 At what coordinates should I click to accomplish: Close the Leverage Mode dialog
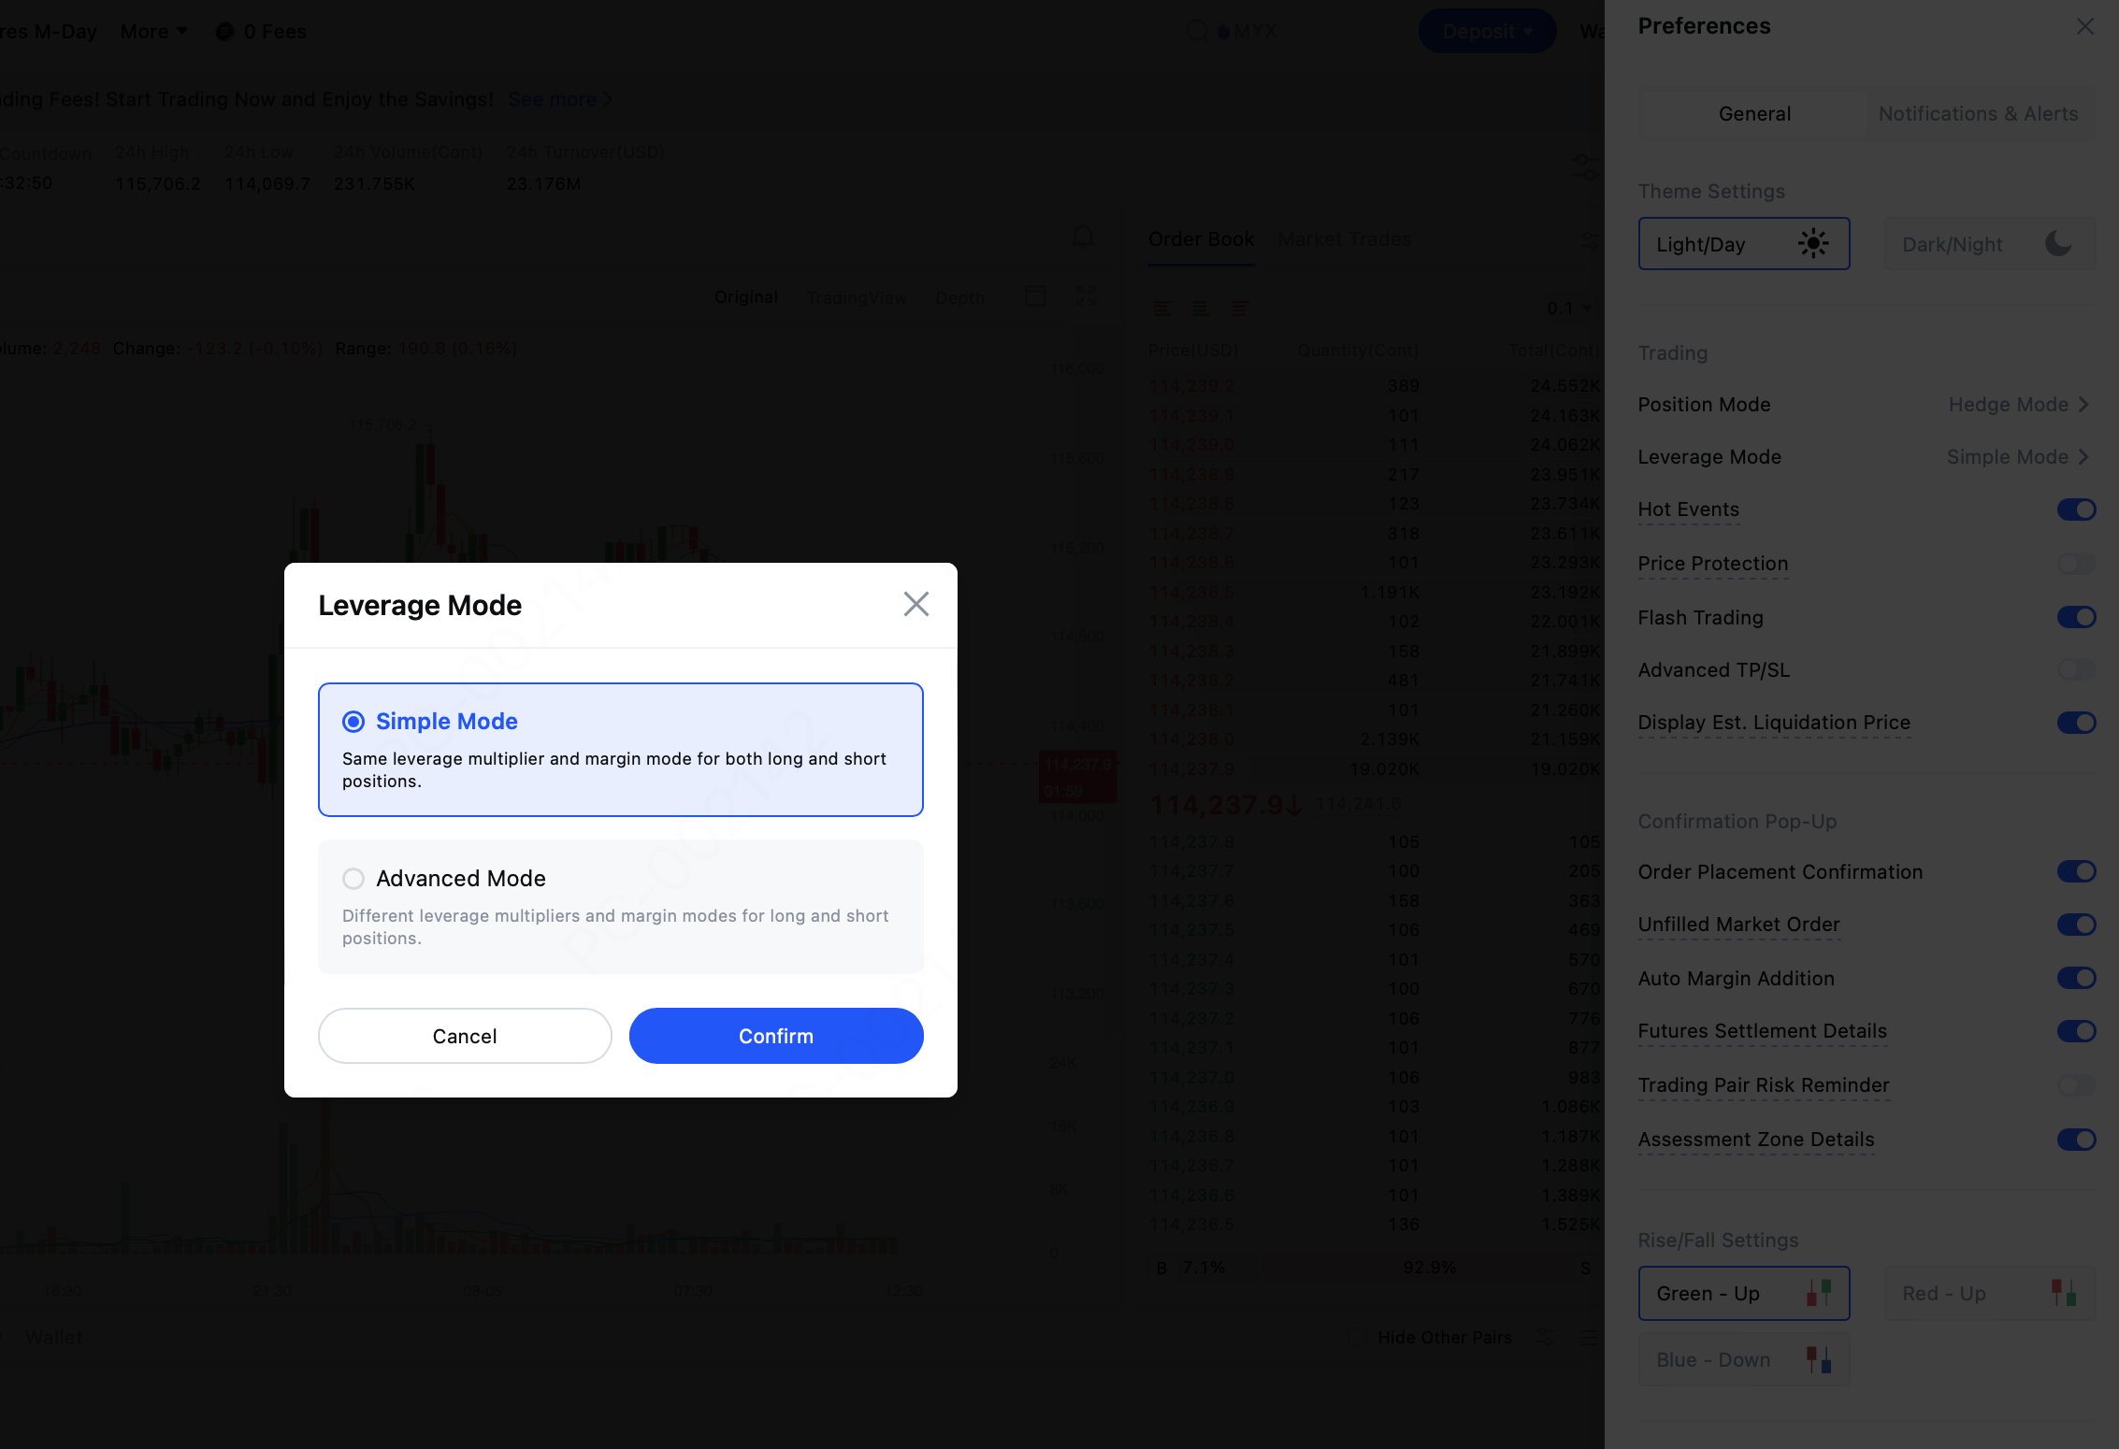(915, 604)
